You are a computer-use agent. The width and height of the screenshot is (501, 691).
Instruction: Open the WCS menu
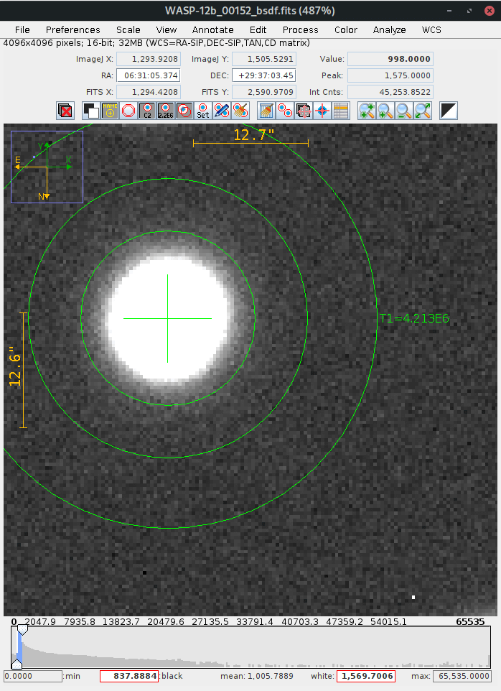[431, 29]
